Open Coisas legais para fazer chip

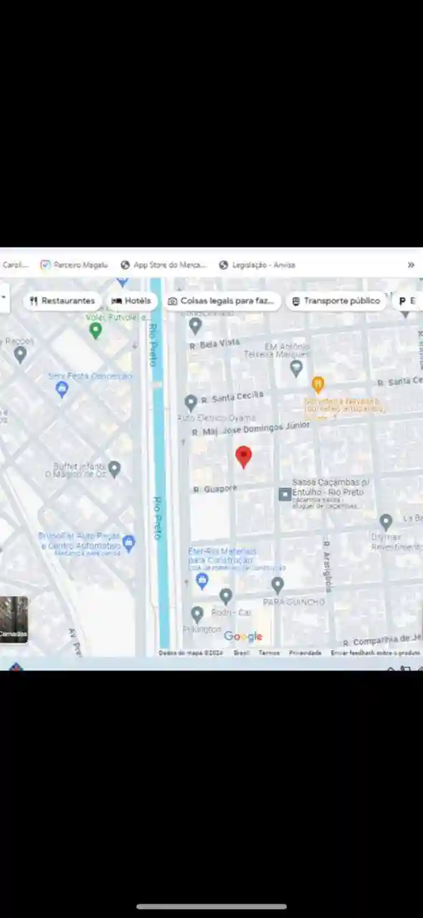point(222,301)
